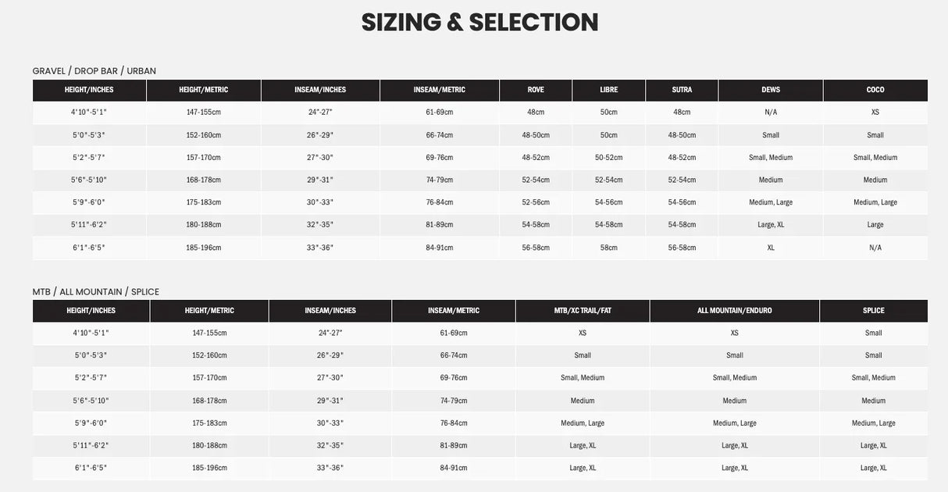Click the Large cell in COCO column
This screenshot has width=948, height=492.
point(875,225)
